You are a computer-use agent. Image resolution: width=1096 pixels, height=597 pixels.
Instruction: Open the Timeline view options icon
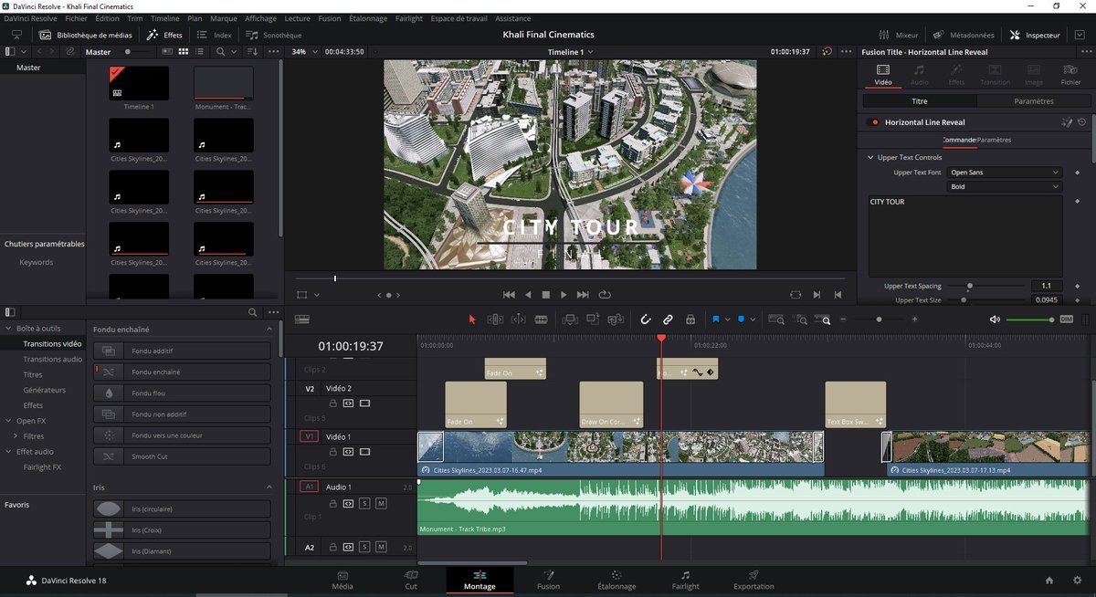coord(302,319)
